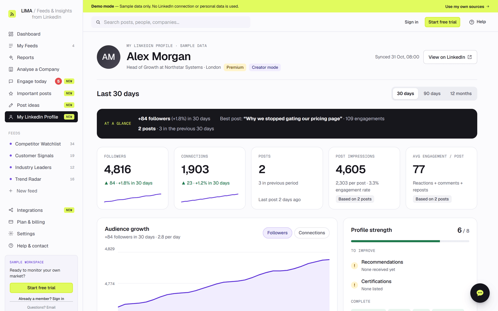This screenshot has height=311, width=498.
Task: Open Dashboard via its grid icon
Action: click(x=11, y=34)
